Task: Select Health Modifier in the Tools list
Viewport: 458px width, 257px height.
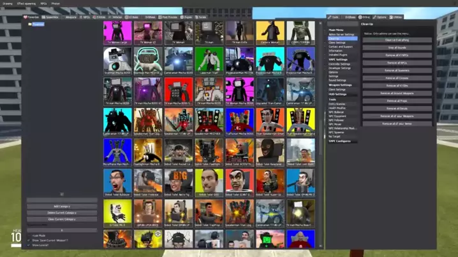Action: coord(338,108)
